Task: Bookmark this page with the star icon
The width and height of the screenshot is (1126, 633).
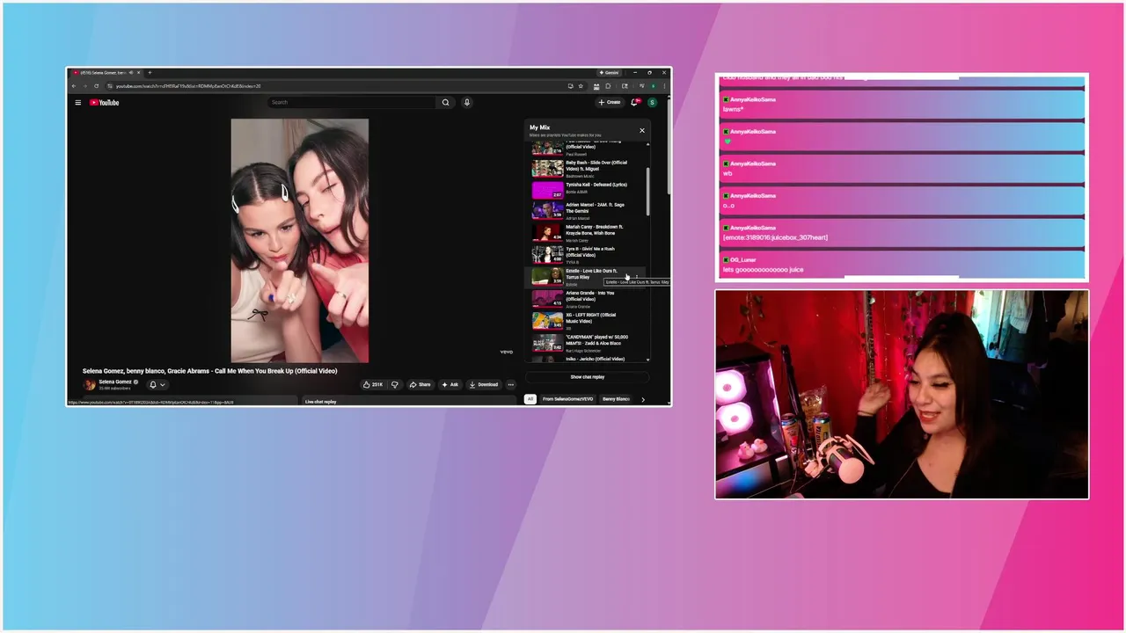Action: click(581, 86)
